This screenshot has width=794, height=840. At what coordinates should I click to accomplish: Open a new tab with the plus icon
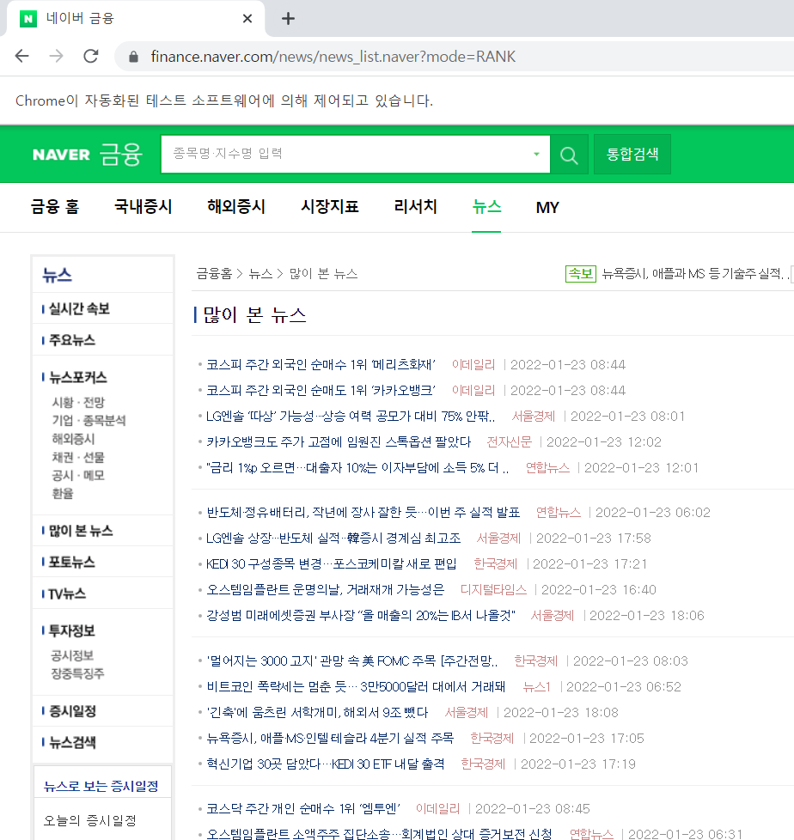pos(288,19)
